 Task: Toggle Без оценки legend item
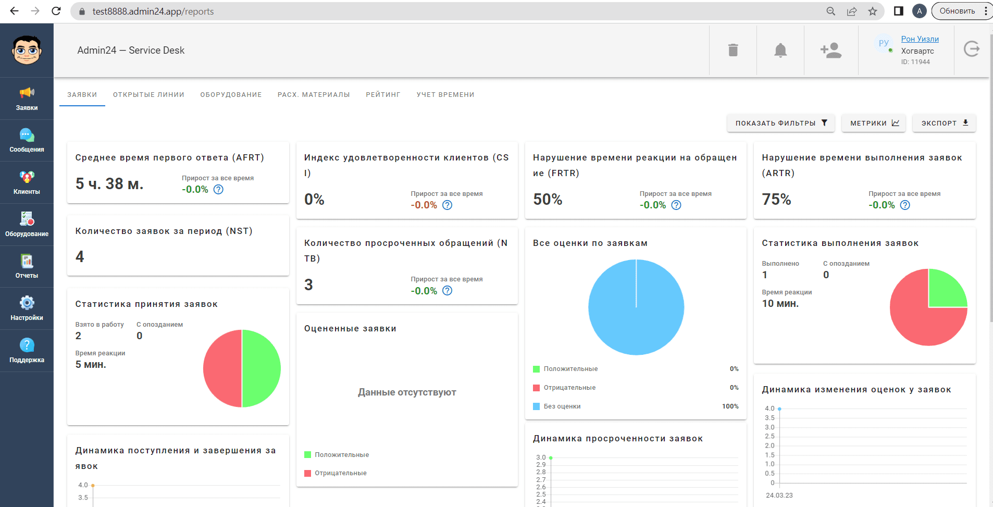tap(557, 406)
